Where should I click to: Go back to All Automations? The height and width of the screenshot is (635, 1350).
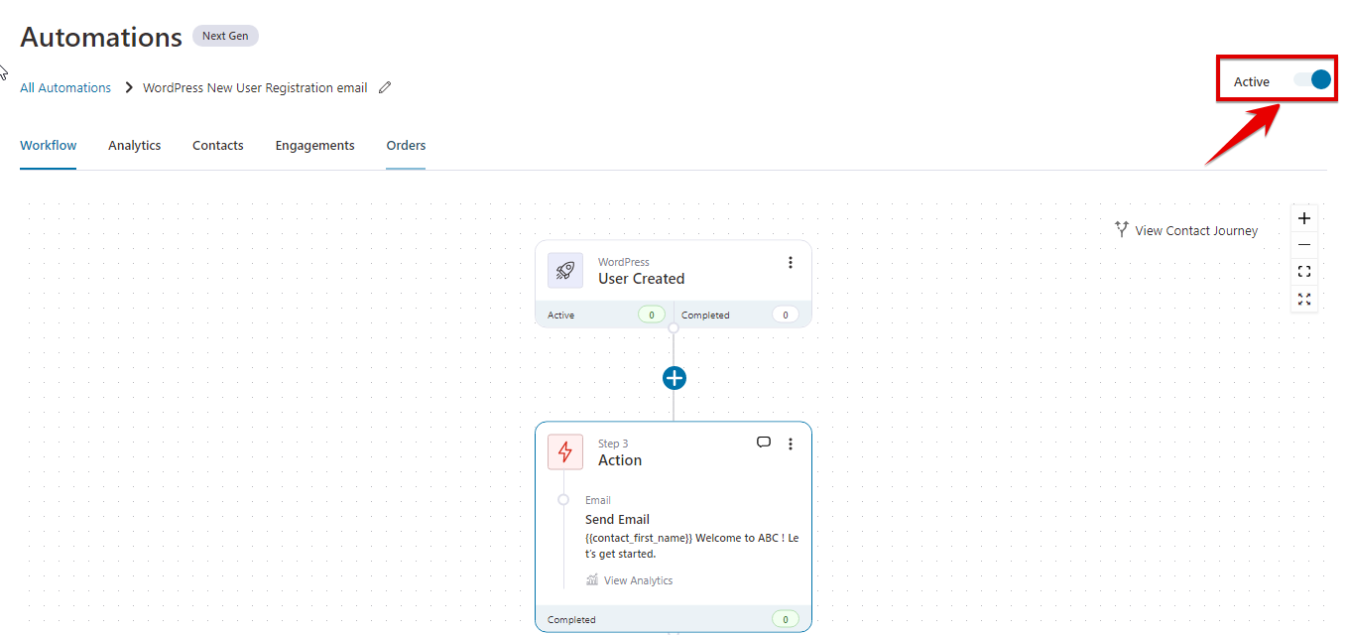click(x=65, y=87)
